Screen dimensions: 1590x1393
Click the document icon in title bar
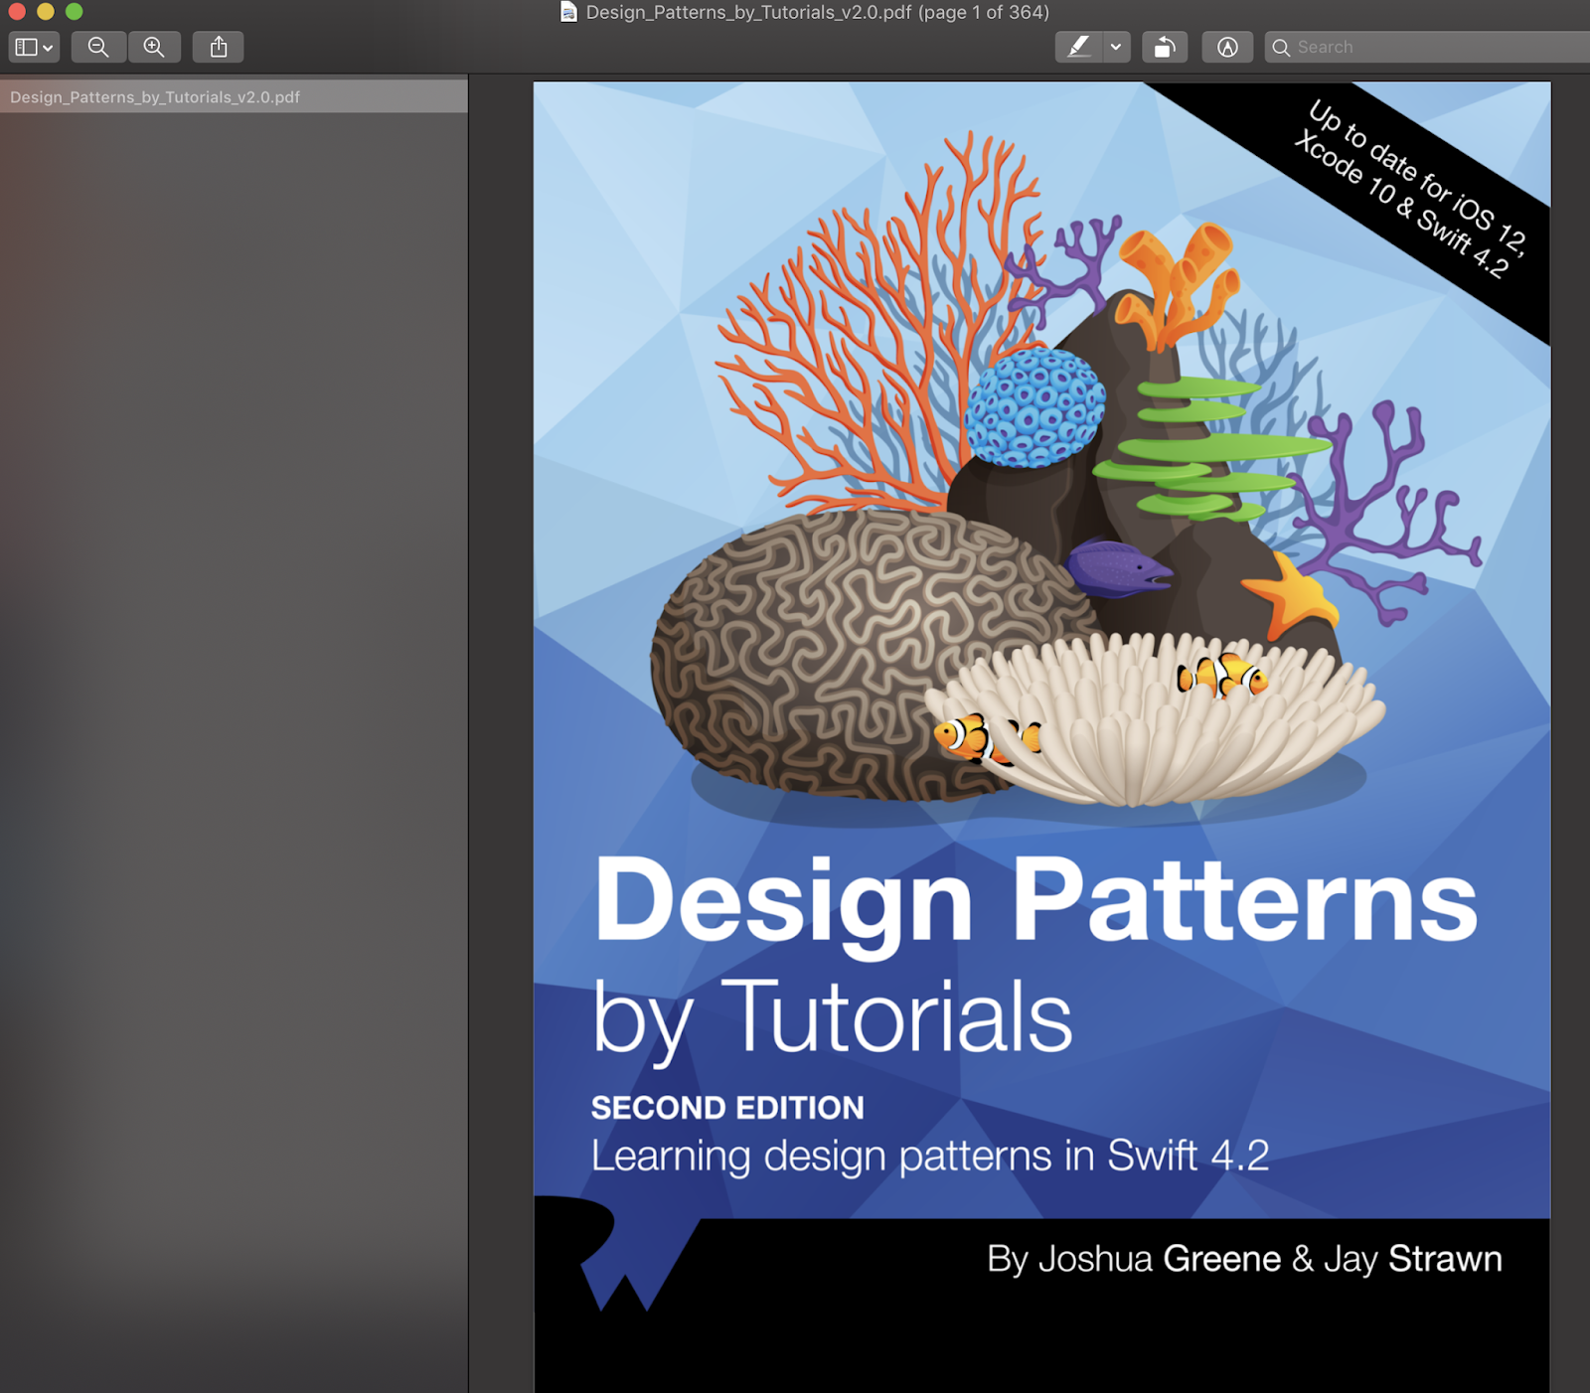coord(568,12)
